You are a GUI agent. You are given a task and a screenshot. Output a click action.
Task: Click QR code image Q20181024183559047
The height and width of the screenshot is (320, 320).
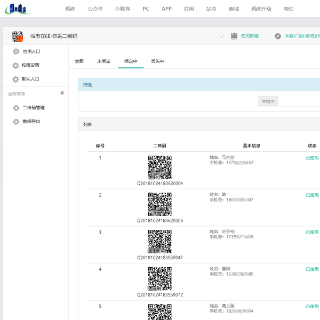coord(160,242)
